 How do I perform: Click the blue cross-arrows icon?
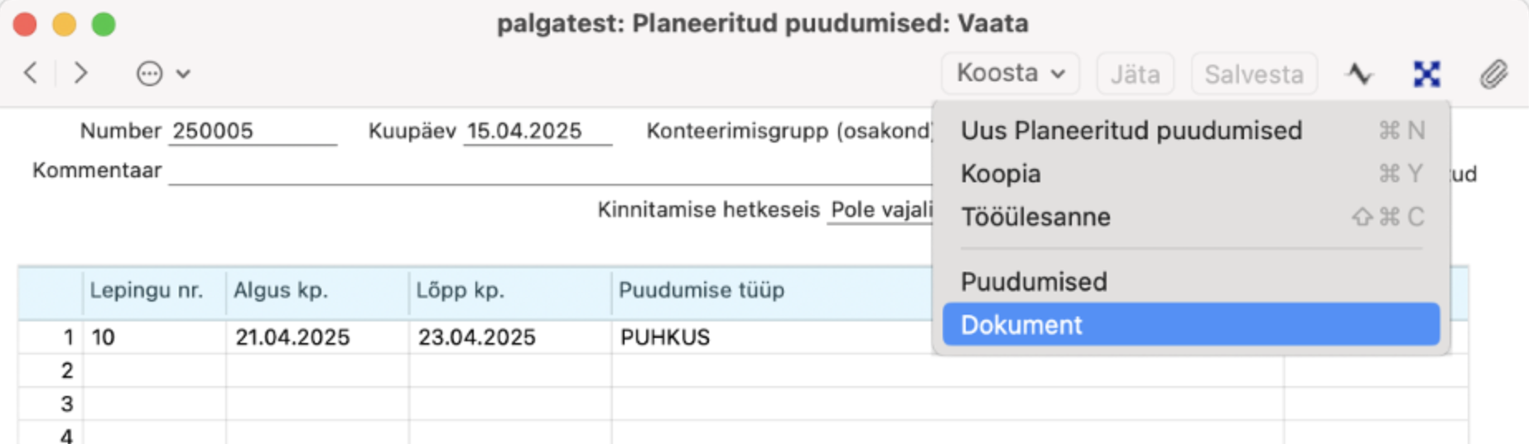click(1426, 74)
